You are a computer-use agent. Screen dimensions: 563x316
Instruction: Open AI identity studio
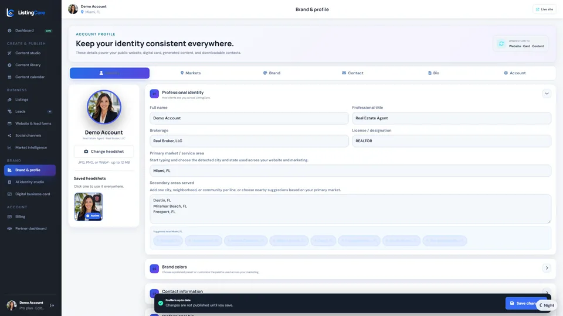[29, 182]
